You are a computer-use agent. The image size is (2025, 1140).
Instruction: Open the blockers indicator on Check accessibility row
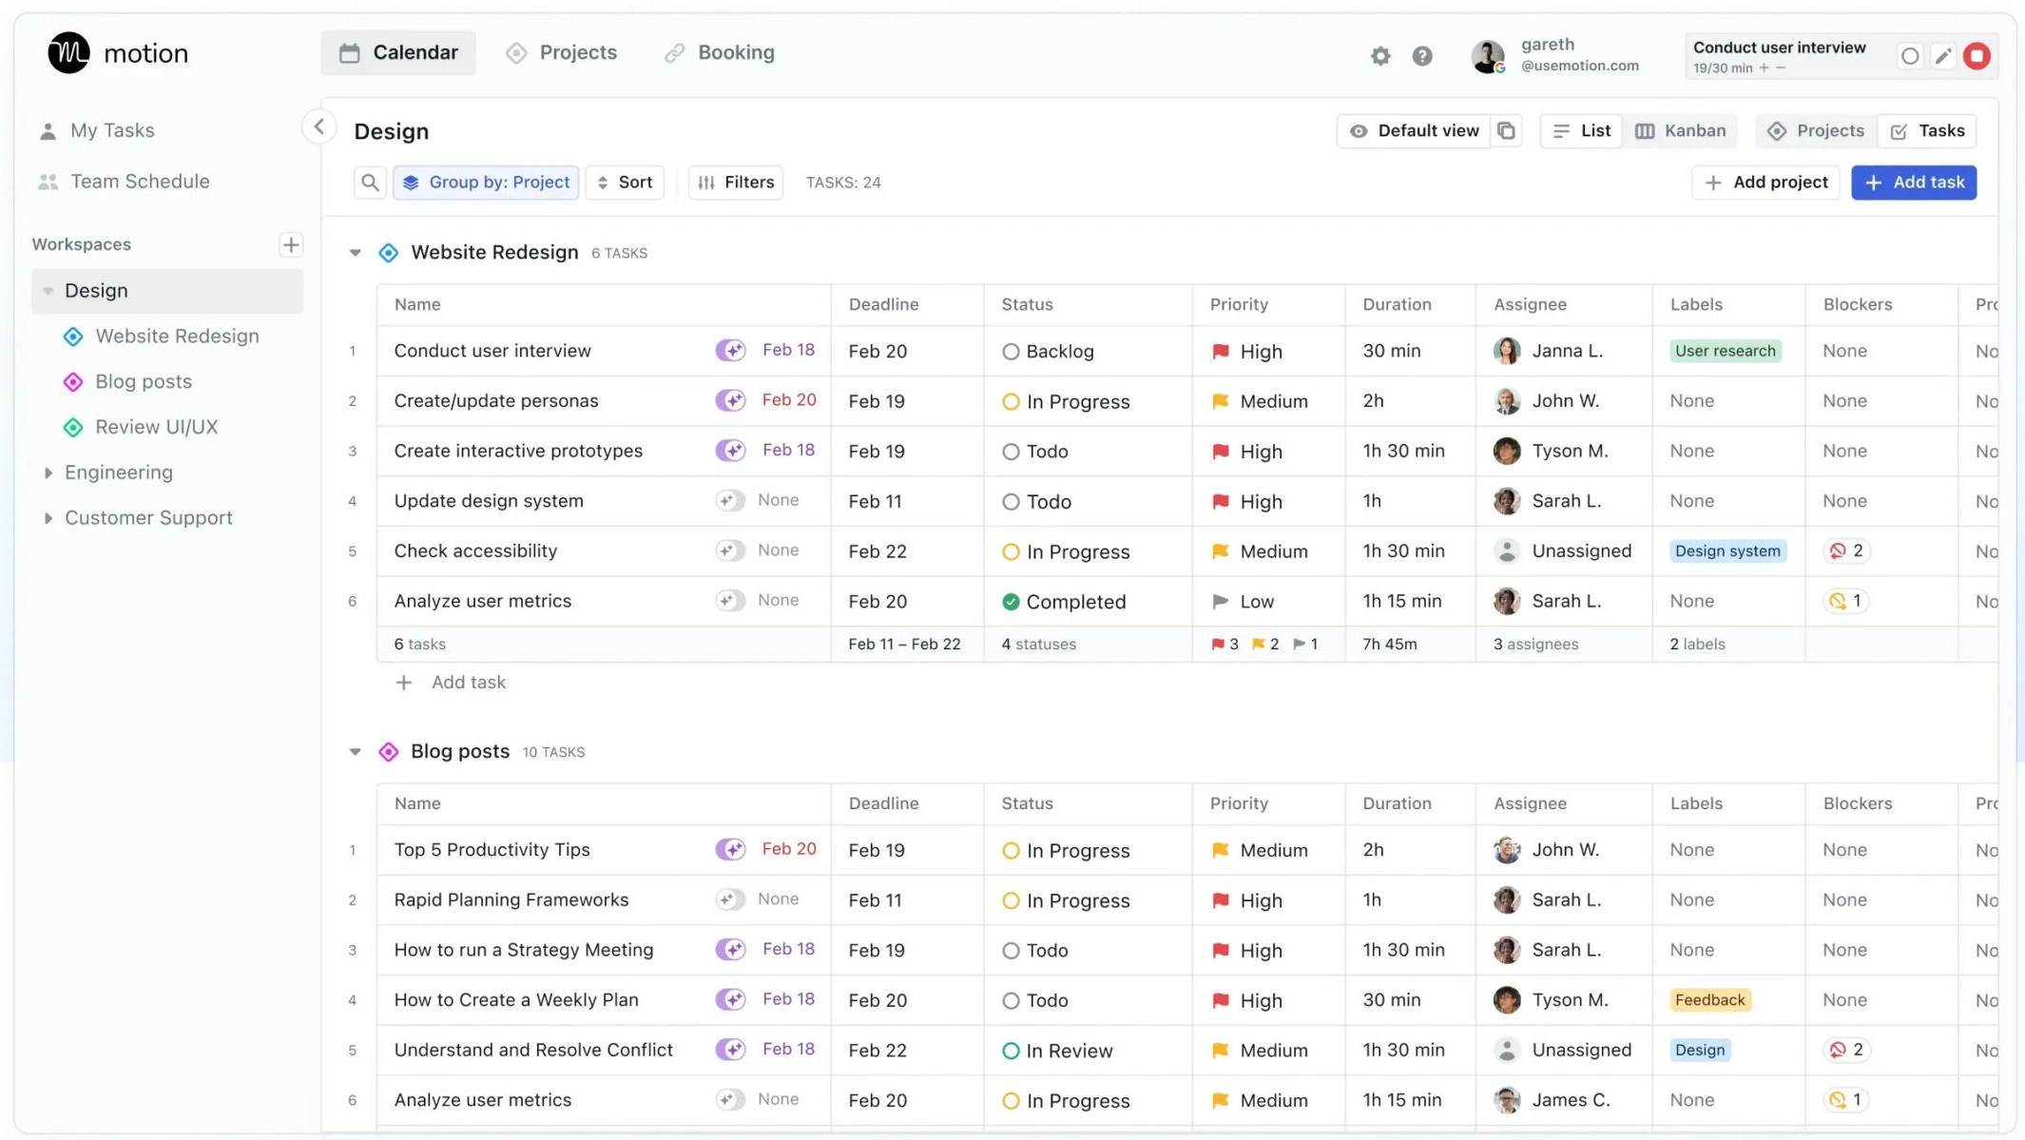(1845, 551)
